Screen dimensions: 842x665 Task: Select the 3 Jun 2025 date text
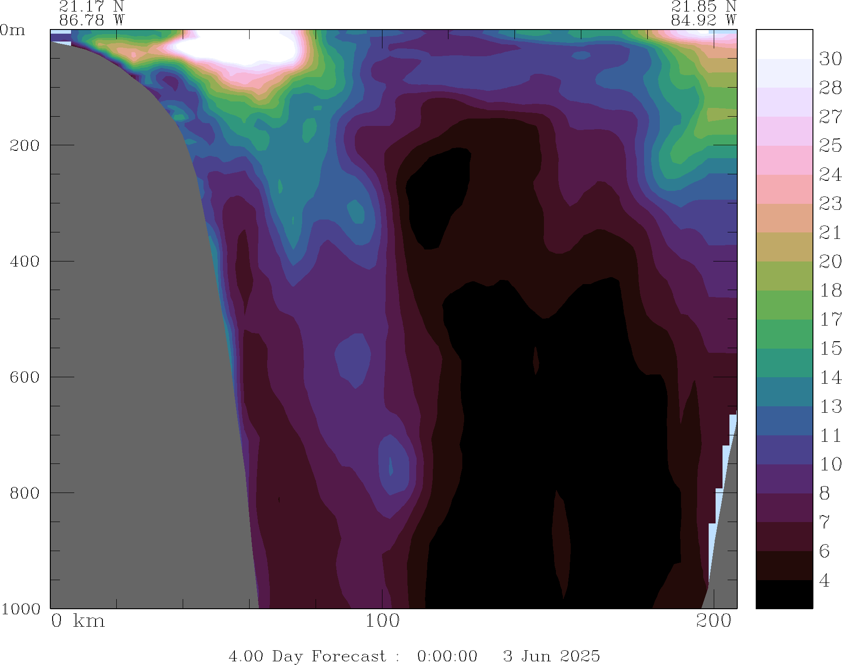tap(551, 656)
